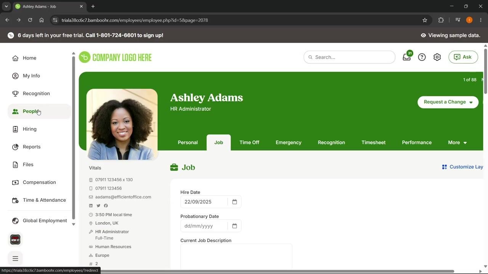Screen dimensions: 488x274
Task: Open the Hire Date calendar picker
Action: click(x=234, y=202)
